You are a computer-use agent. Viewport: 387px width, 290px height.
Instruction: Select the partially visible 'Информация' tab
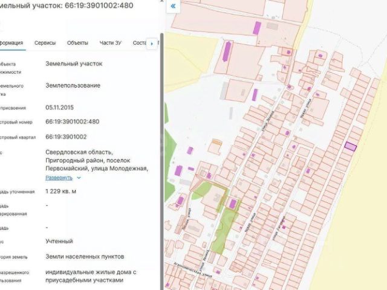pyautogui.click(x=11, y=43)
